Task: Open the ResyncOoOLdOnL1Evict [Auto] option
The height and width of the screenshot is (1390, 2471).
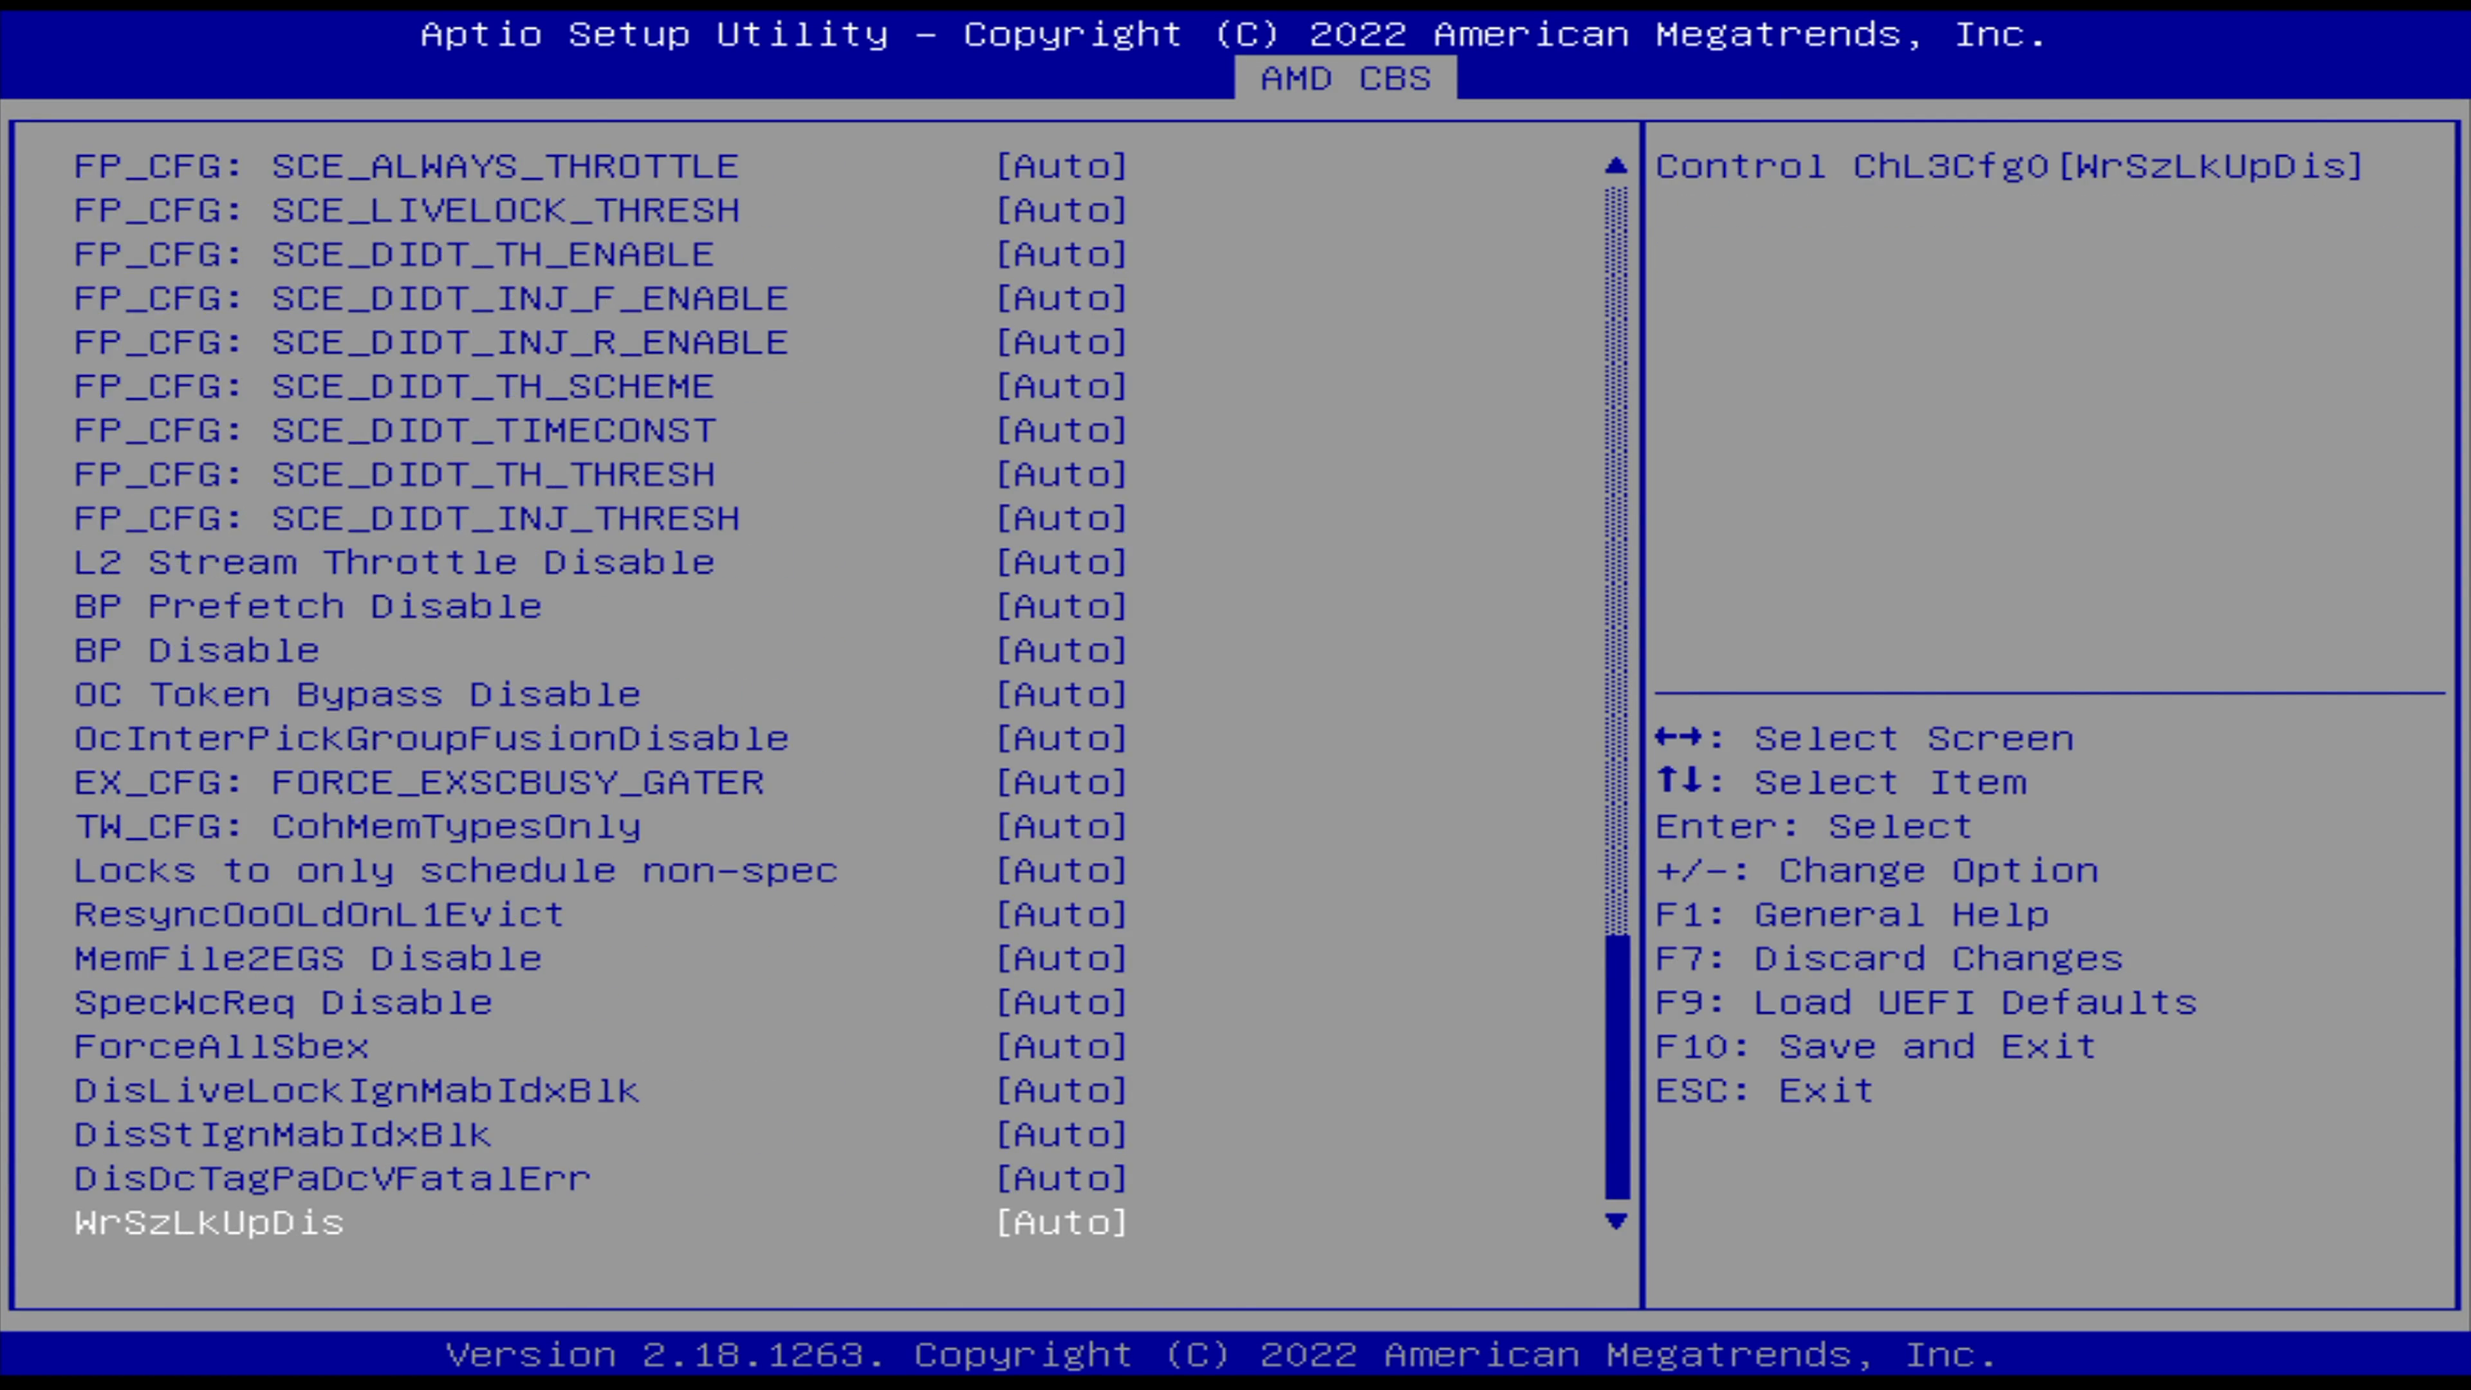Action: [x=1062, y=914]
